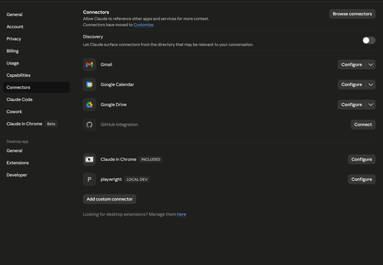The width and height of the screenshot is (383, 265).
Task: Select Connectors in the sidebar
Action: point(36,87)
